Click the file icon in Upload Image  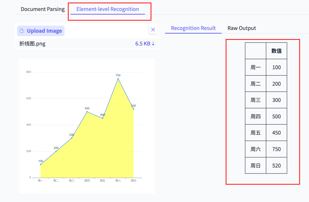point(22,31)
